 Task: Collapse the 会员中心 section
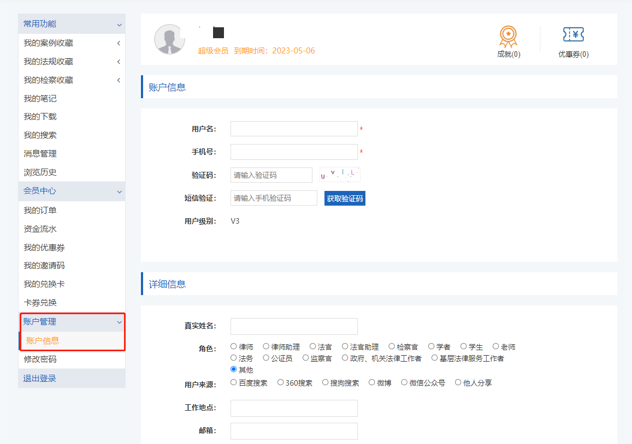[119, 191]
